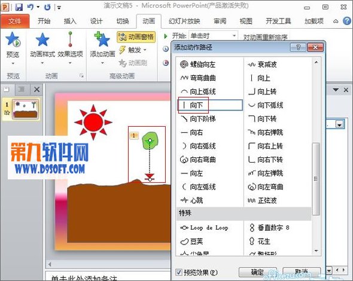The image size is (353, 281).
Task: Select 花生 motion path
Action: pyautogui.click(x=260, y=242)
